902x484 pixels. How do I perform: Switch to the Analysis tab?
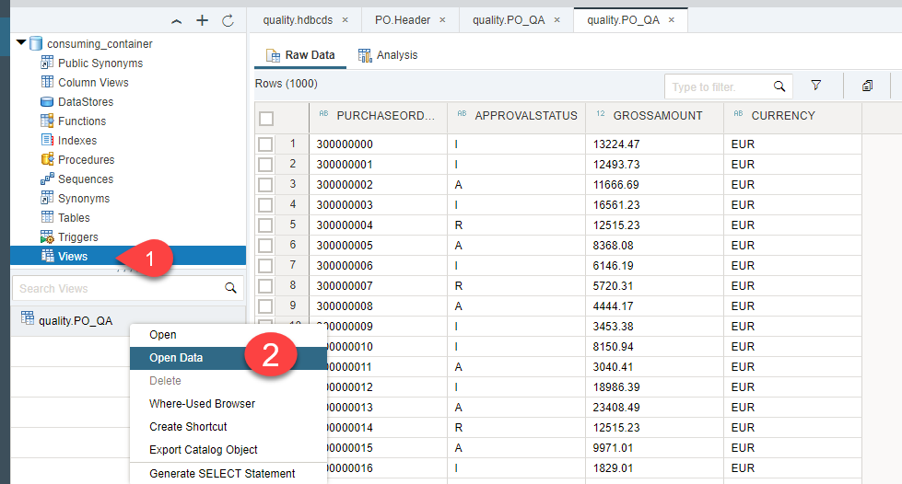(x=388, y=55)
